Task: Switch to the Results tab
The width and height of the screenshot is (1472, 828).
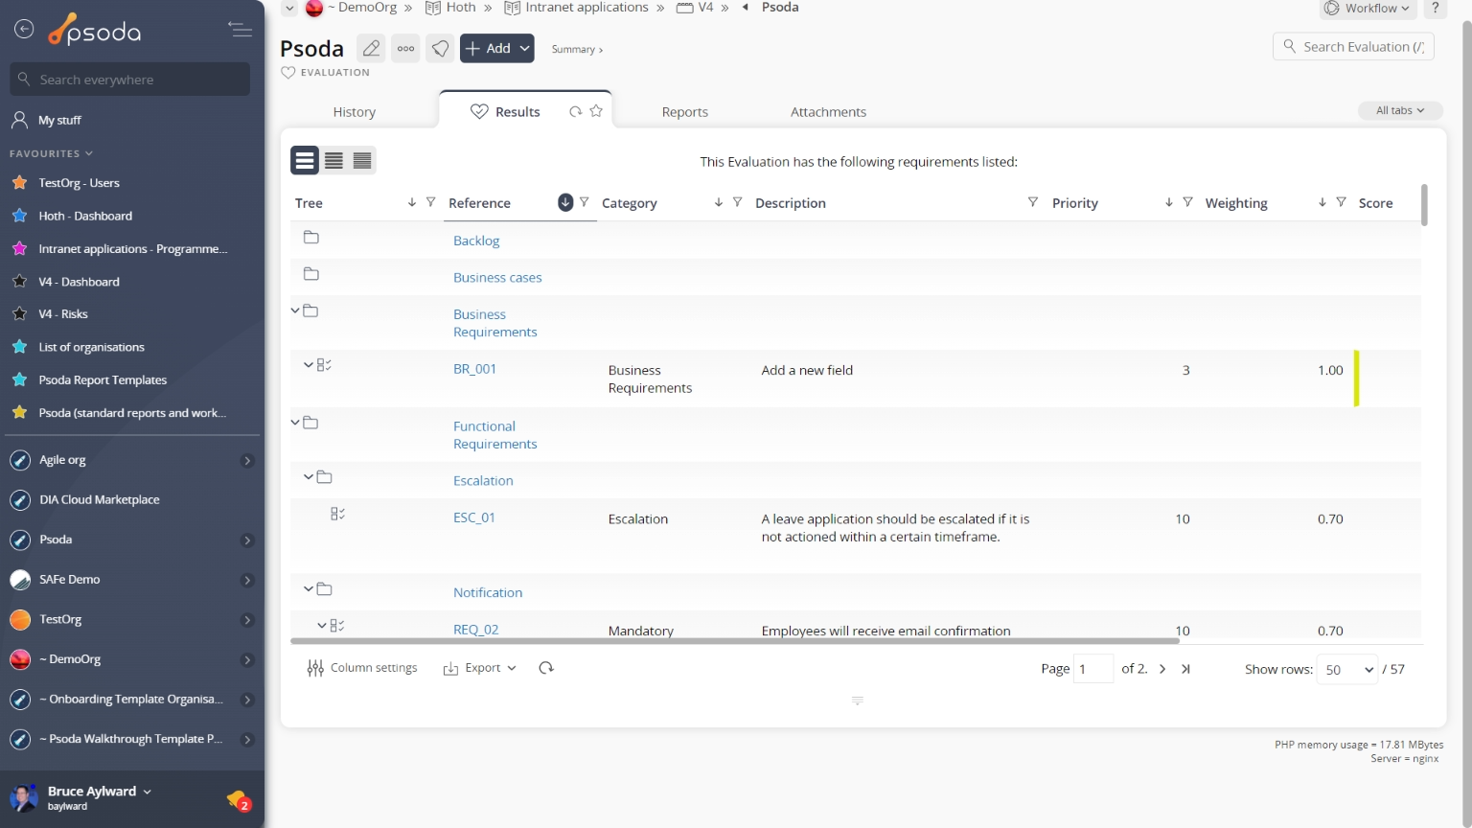Action: click(517, 112)
